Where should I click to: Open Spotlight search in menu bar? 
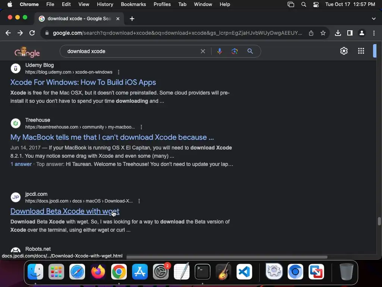point(304,4)
